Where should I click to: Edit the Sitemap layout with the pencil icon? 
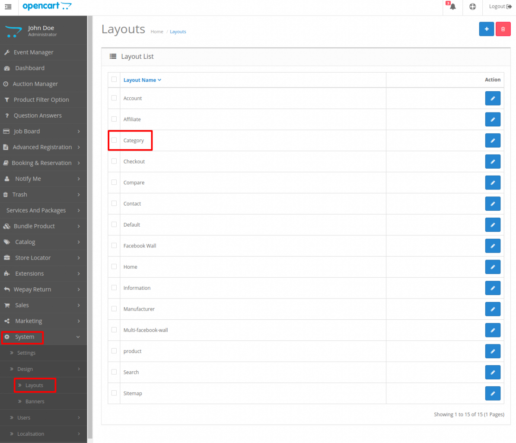[493, 393]
